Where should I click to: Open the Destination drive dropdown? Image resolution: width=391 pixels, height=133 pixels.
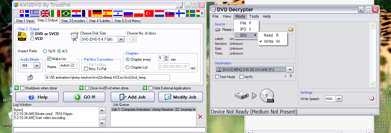pos(290,70)
